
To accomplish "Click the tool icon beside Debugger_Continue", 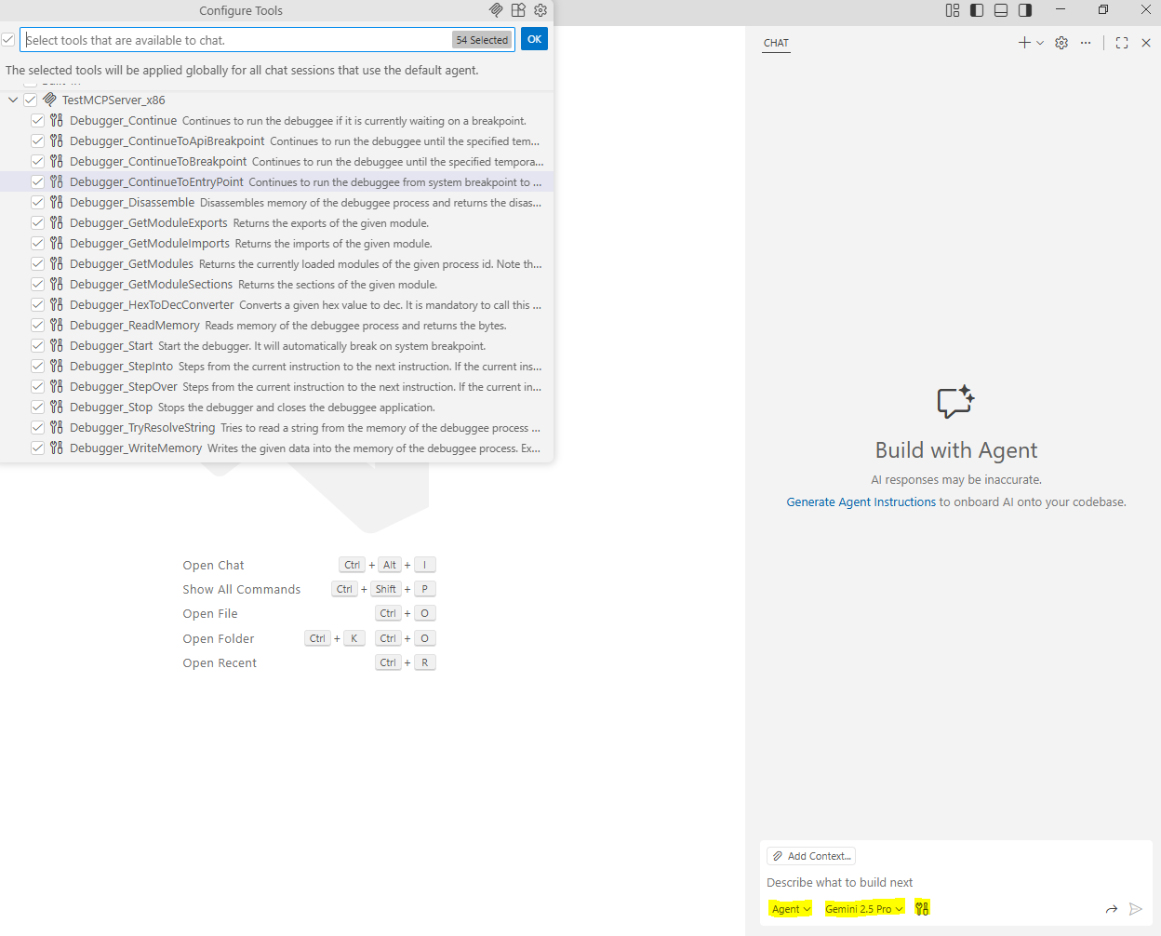I will click(57, 120).
